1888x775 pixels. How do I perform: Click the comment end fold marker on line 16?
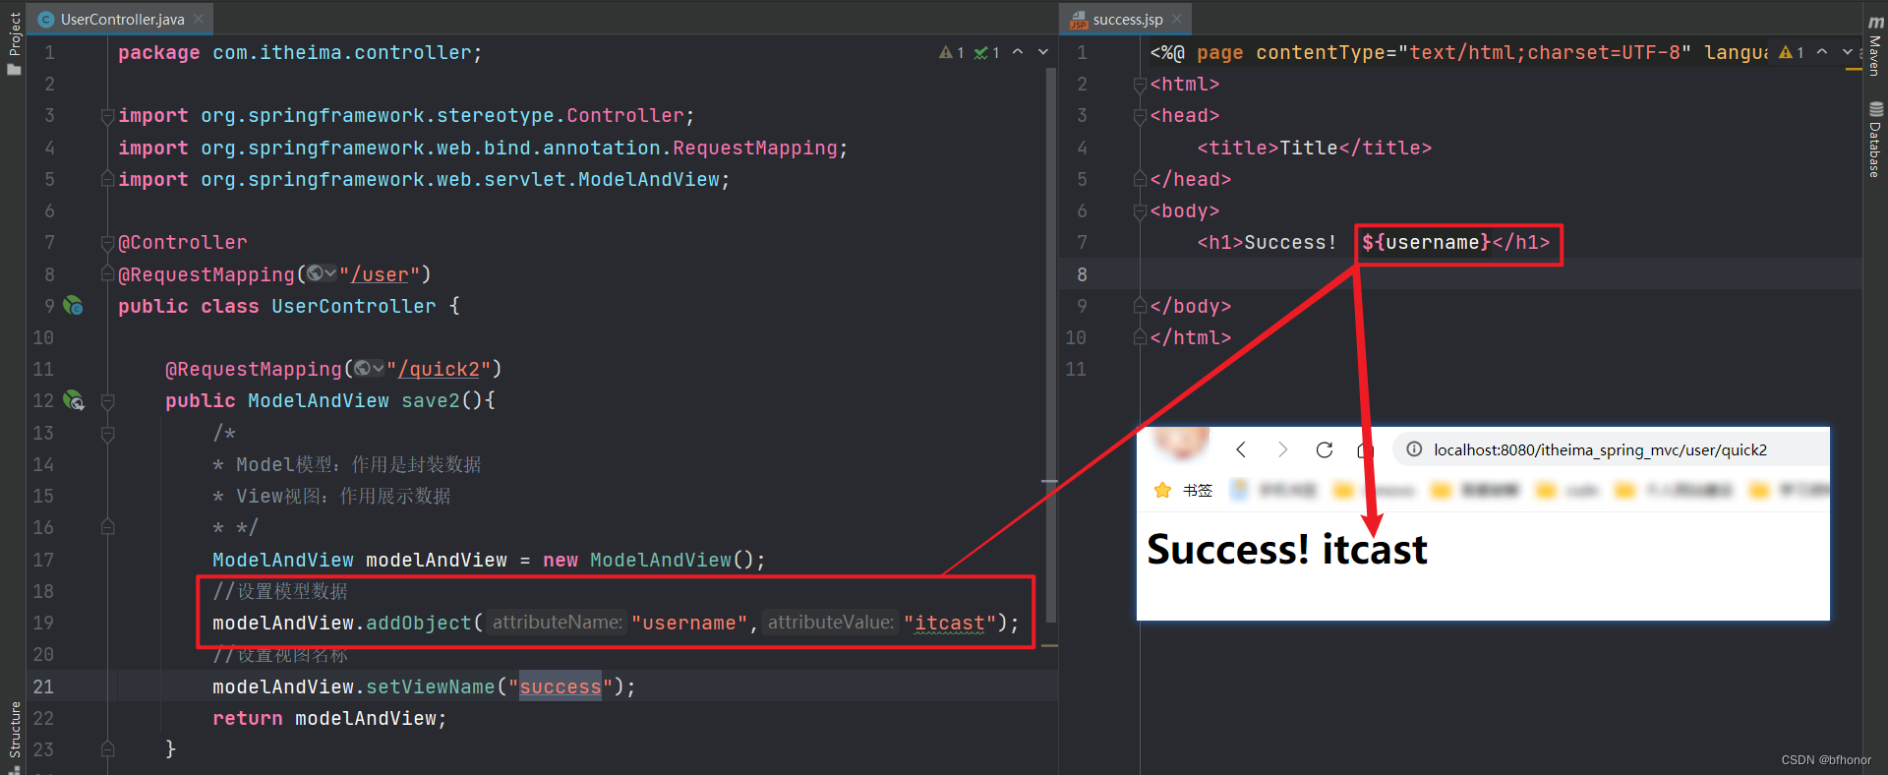coord(107,527)
